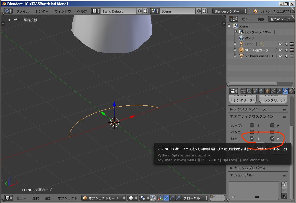The width and height of the screenshot is (296, 203).
Task: Open the オブジェクトモード mode dropdown
Action: click(x=104, y=198)
